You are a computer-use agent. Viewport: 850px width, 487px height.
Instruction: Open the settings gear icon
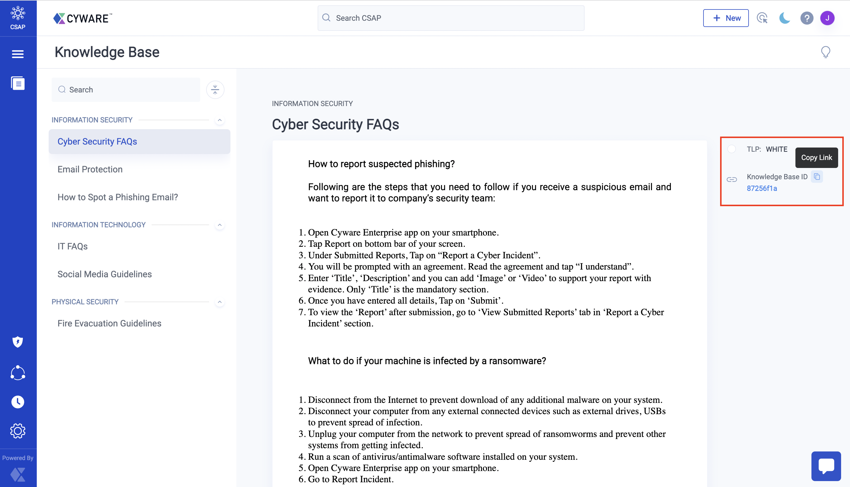[x=18, y=431]
